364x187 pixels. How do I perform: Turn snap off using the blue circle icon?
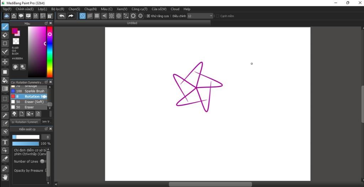point(82,16)
